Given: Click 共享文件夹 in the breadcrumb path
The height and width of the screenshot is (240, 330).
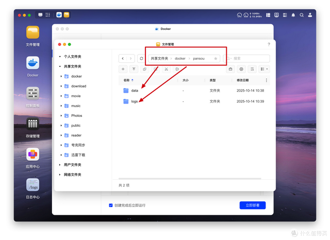Looking at the screenshot, I should point(159,58).
